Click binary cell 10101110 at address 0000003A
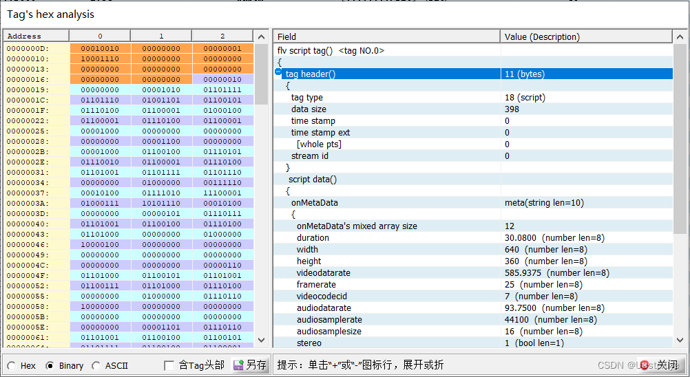The height and width of the screenshot is (377, 690). click(161, 204)
